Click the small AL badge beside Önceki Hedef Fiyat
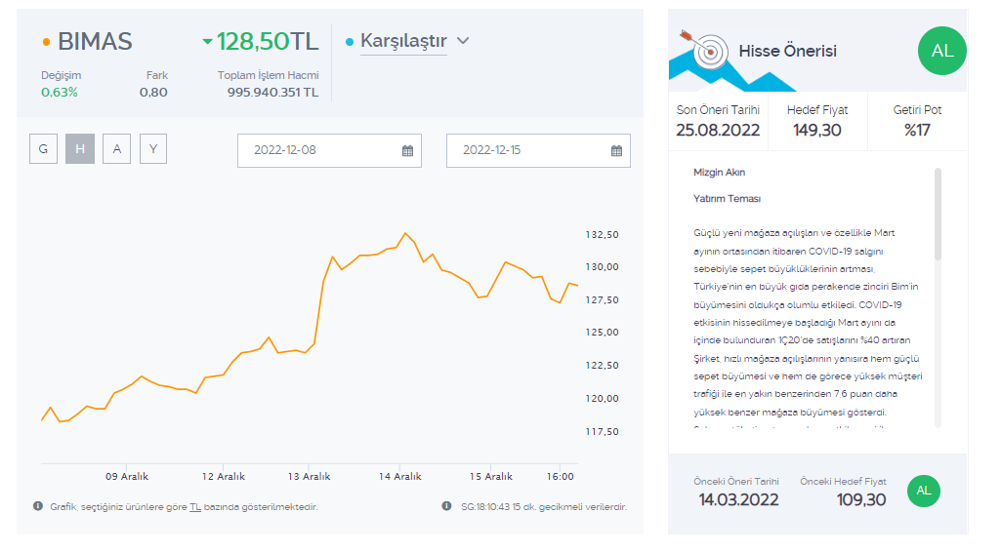 tap(924, 491)
